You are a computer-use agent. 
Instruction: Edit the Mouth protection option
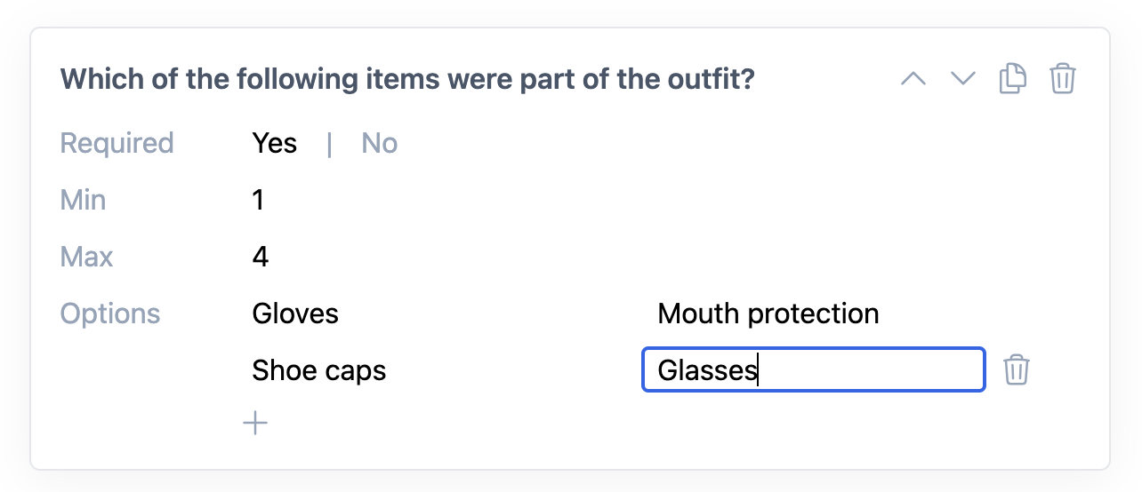[x=768, y=313]
